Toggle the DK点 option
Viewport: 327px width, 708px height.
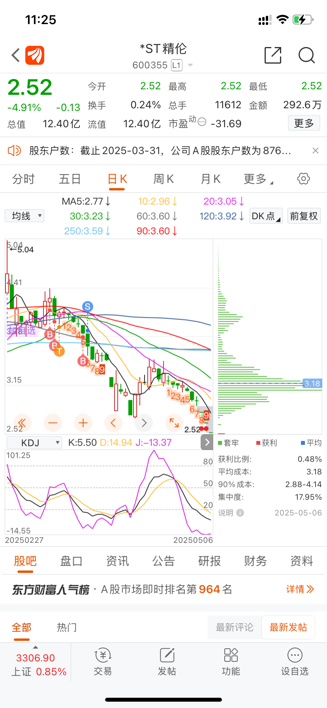[x=266, y=216]
